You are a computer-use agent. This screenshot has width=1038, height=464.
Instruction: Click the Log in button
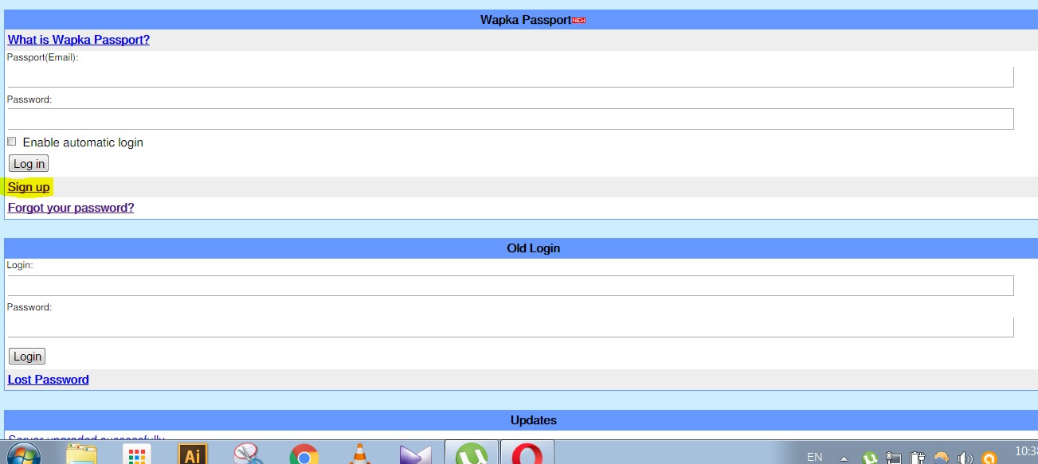click(29, 163)
